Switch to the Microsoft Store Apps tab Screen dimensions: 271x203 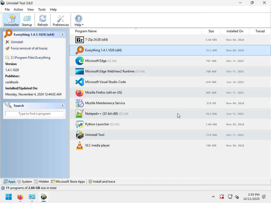coord(68,181)
